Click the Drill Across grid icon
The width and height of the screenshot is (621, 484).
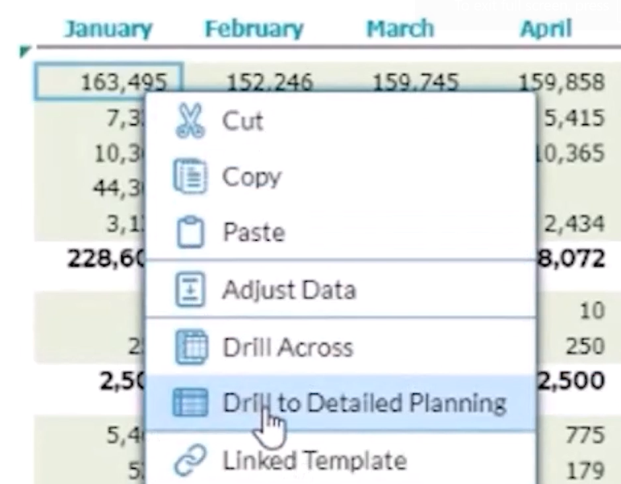(192, 346)
